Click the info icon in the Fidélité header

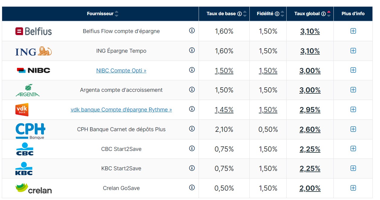(x=277, y=14)
